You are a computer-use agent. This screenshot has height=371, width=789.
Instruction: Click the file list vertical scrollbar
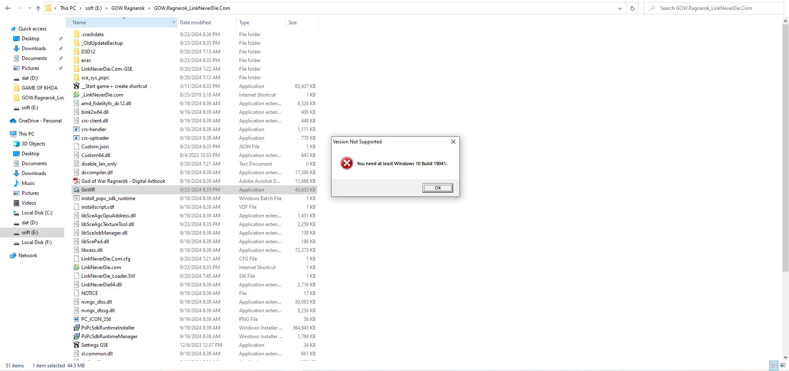(x=785, y=148)
